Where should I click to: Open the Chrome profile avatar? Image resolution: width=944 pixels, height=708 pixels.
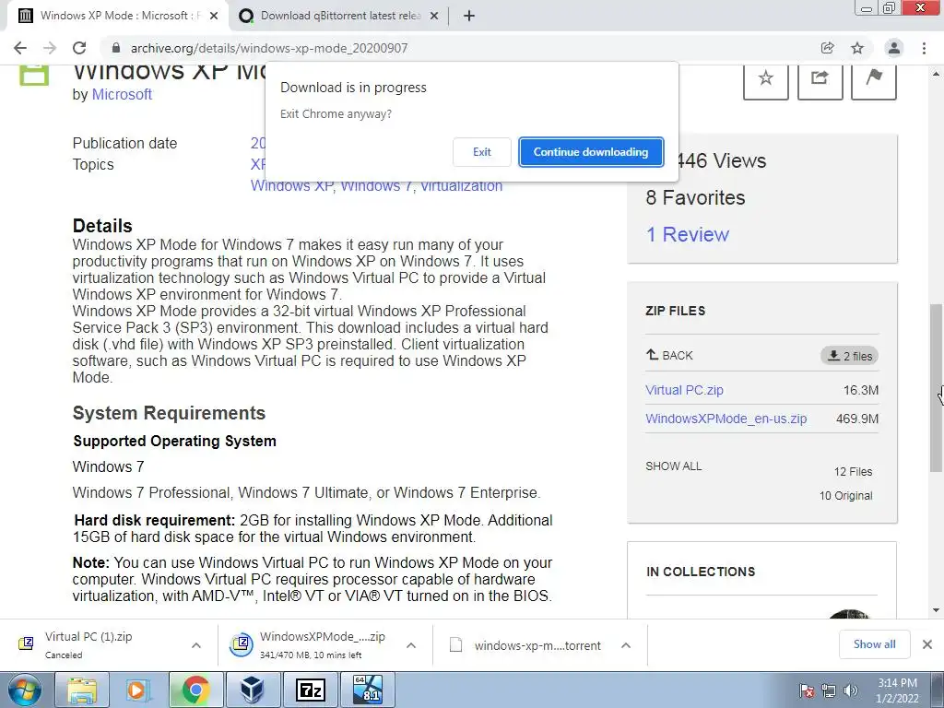coord(894,48)
